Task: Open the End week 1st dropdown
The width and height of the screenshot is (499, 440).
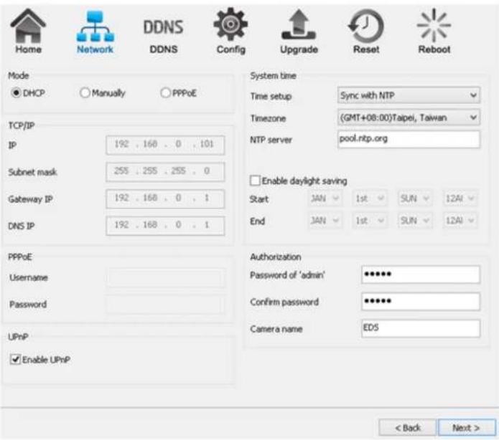Action: pos(370,221)
